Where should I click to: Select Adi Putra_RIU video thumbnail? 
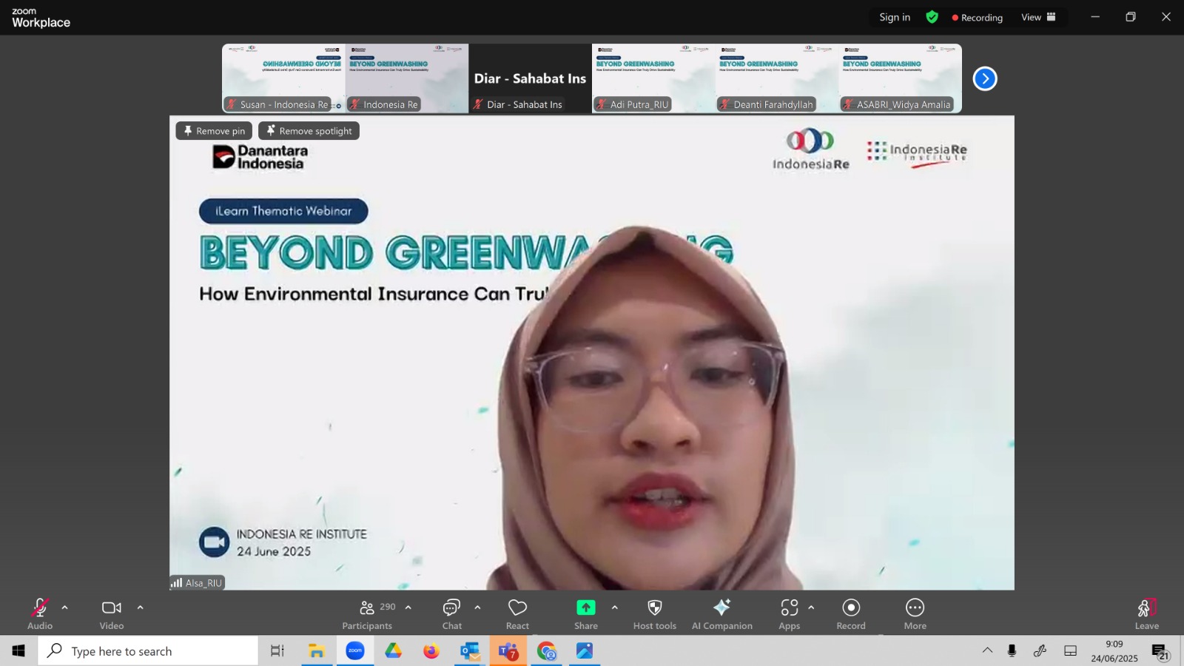click(x=653, y=78)
